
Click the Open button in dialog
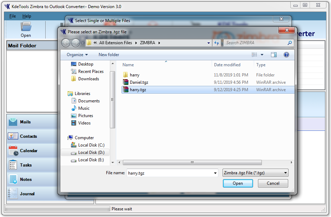(238, 183)
